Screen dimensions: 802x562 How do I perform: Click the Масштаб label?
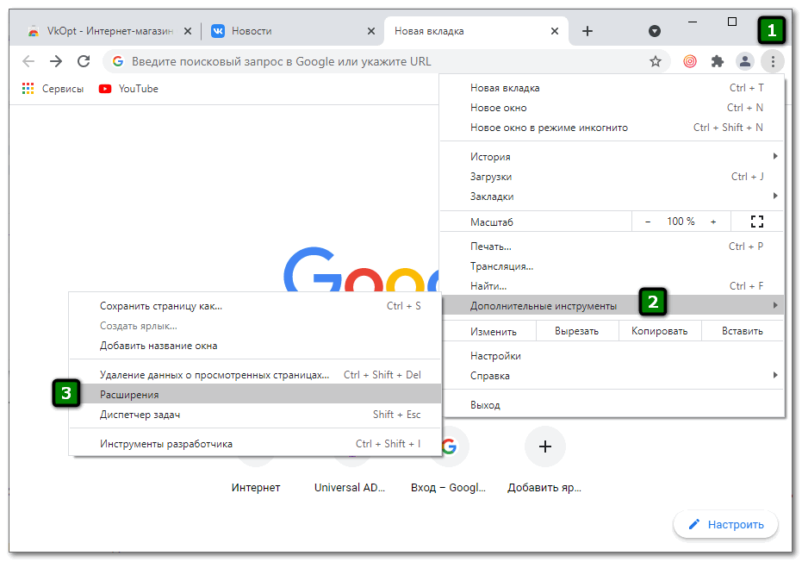tap(492, 222)
